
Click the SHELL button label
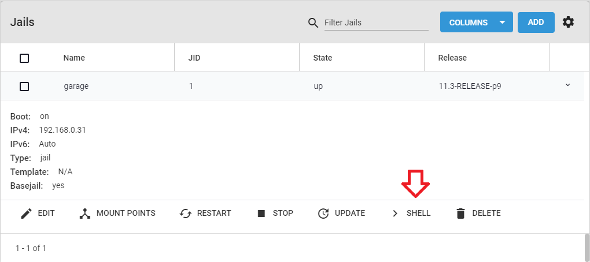point(418,213)
